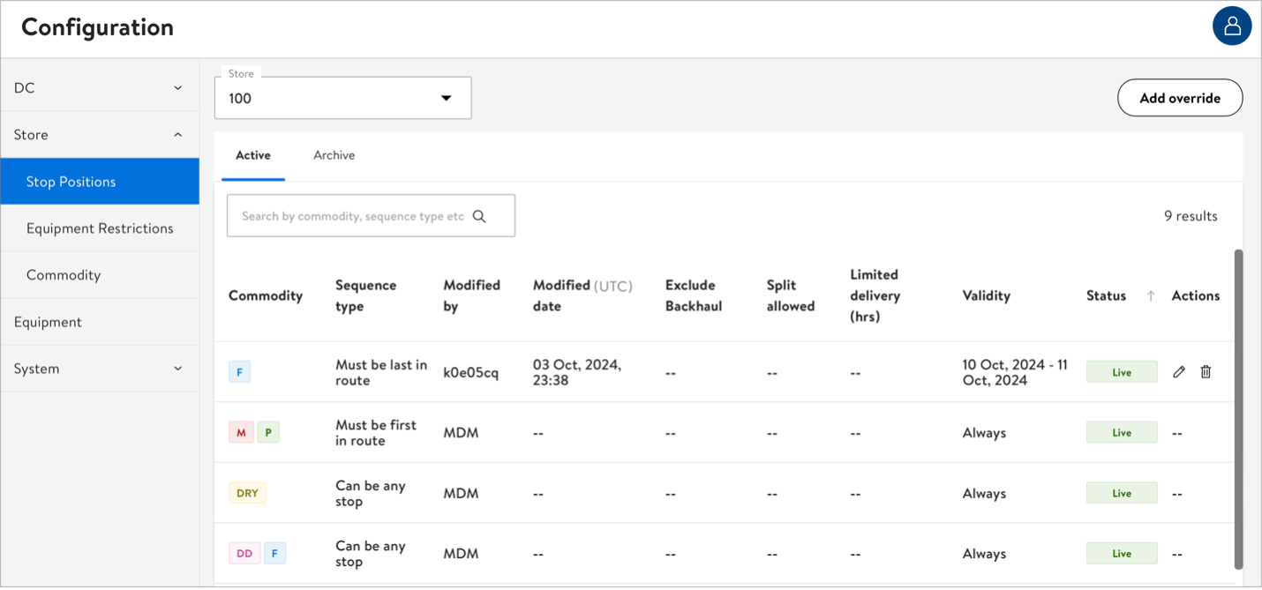Click the pencil edit icon in first row
The width and height of the screenshot is (1262, 590).
point(1179,372)
